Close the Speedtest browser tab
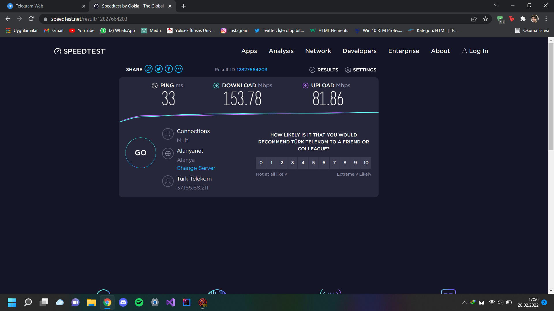Viewport: 554px width, 311px height. coord(170,6)
